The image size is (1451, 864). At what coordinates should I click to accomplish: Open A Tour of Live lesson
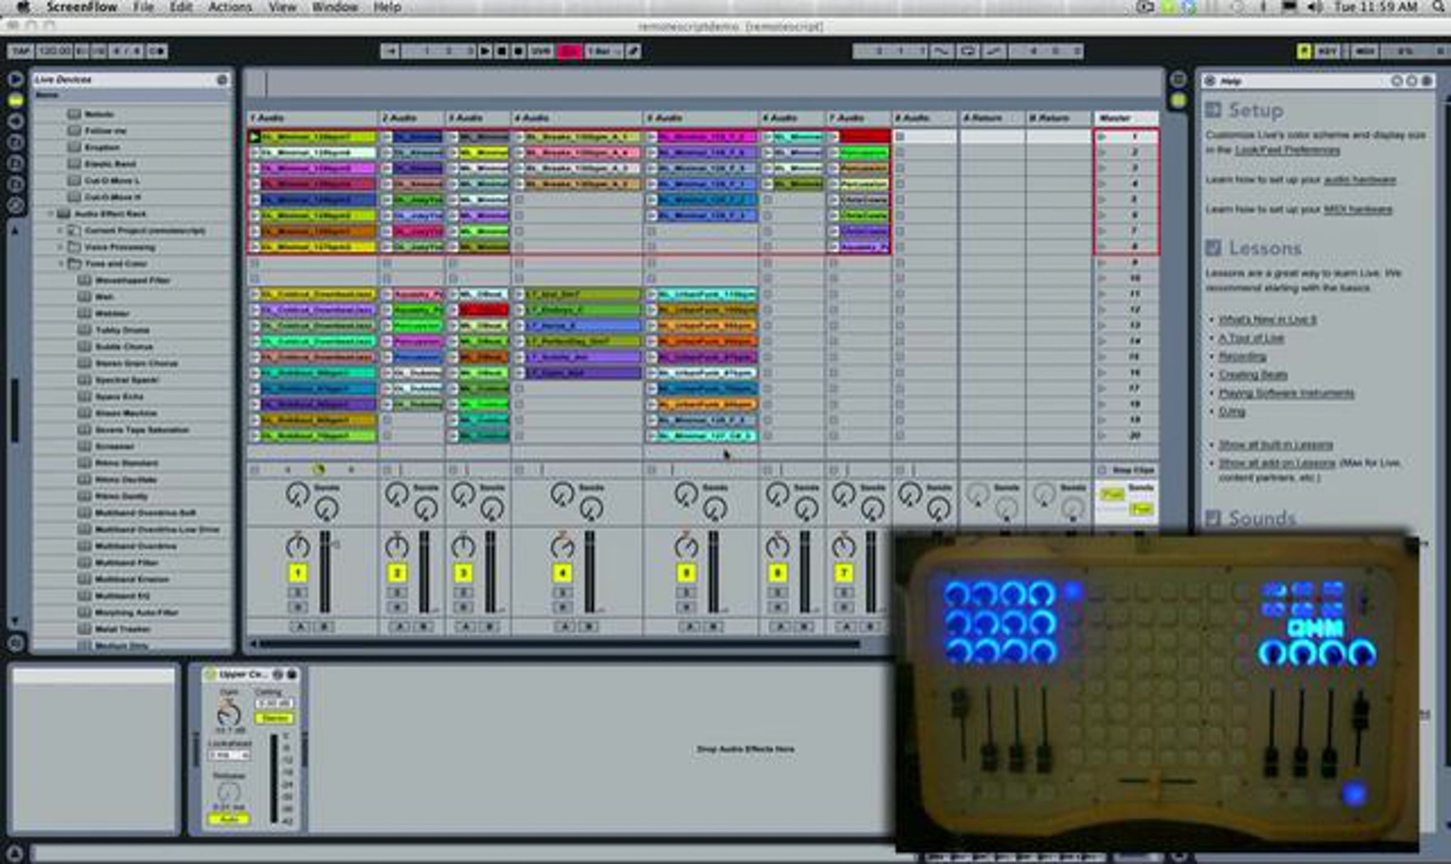[x=1251, y=338]
